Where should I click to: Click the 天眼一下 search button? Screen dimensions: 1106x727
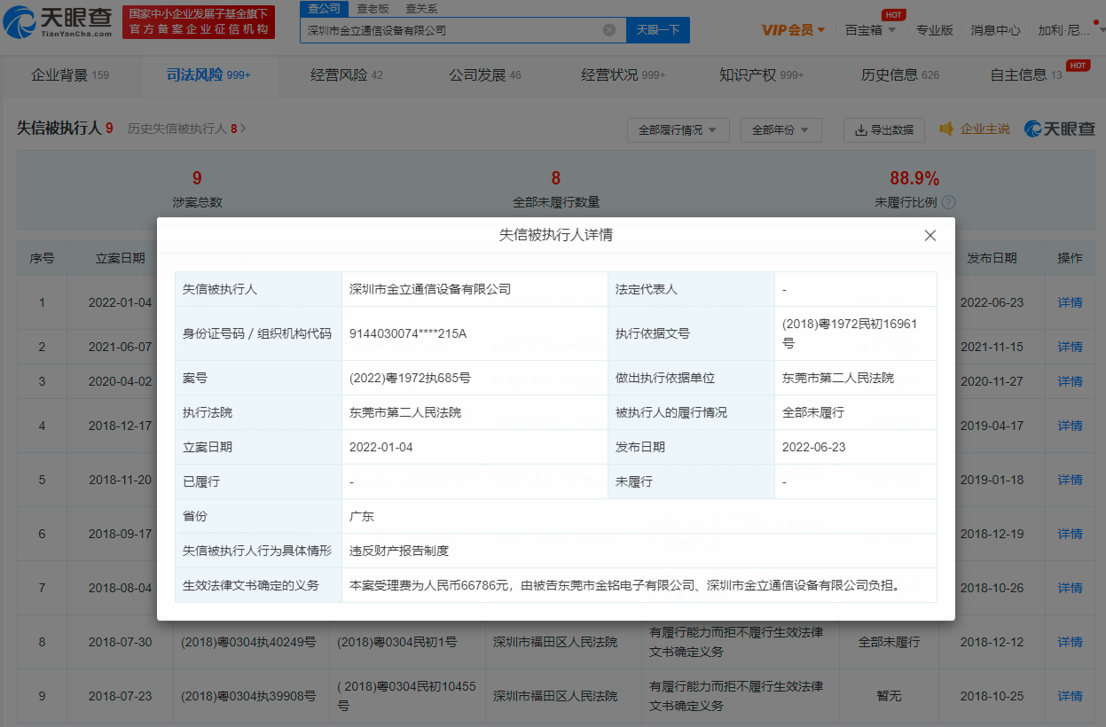coord(658,30)
